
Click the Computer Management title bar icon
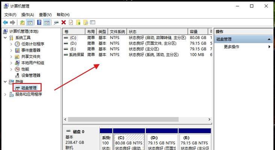click(6, 6)
